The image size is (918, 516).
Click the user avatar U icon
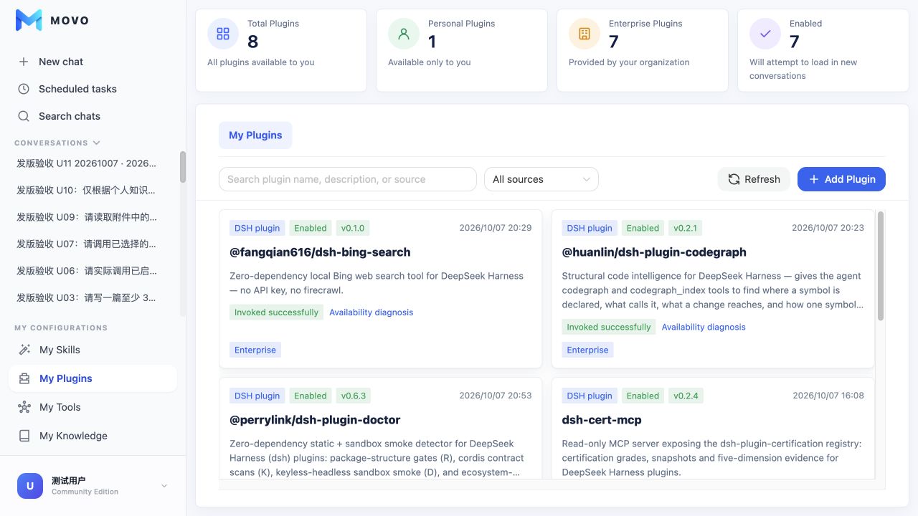pos(30,486)
